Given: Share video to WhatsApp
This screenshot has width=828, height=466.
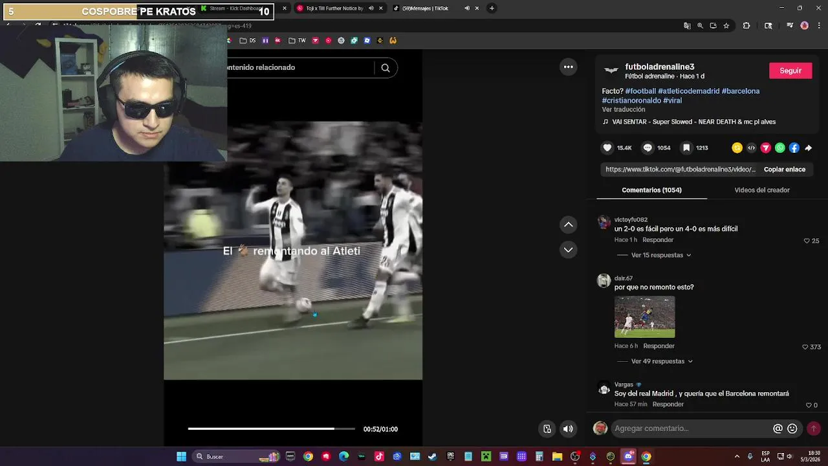Looking at the screenshot, I should (x=779, y=148).
